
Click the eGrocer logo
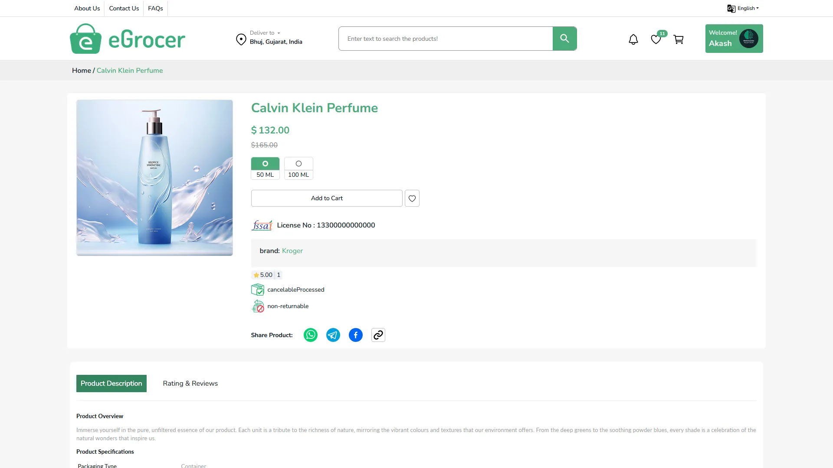coord(128,39)
